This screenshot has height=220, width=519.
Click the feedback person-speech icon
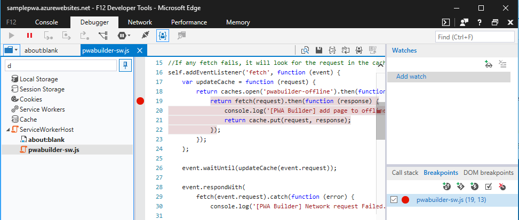pos(465,22)
